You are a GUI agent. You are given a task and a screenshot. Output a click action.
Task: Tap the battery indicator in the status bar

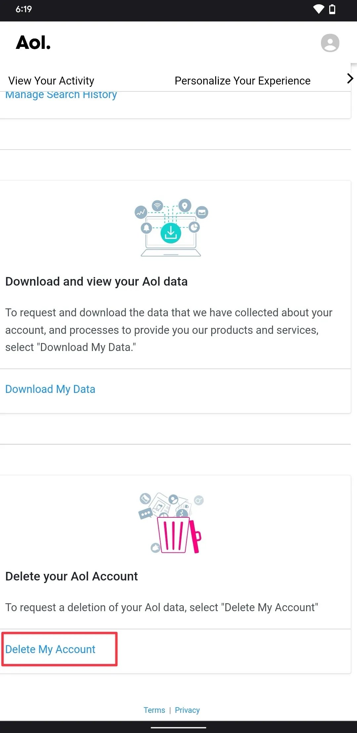click(332, 10)
